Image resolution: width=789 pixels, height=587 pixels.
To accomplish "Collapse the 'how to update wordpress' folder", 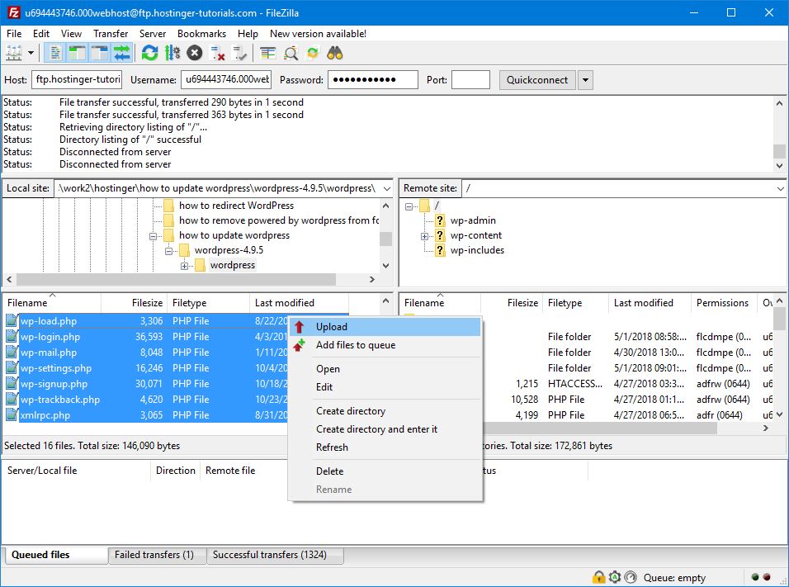I will tap(153, 235).
